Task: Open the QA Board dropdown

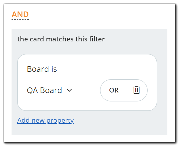Action: tap(49, 90)
